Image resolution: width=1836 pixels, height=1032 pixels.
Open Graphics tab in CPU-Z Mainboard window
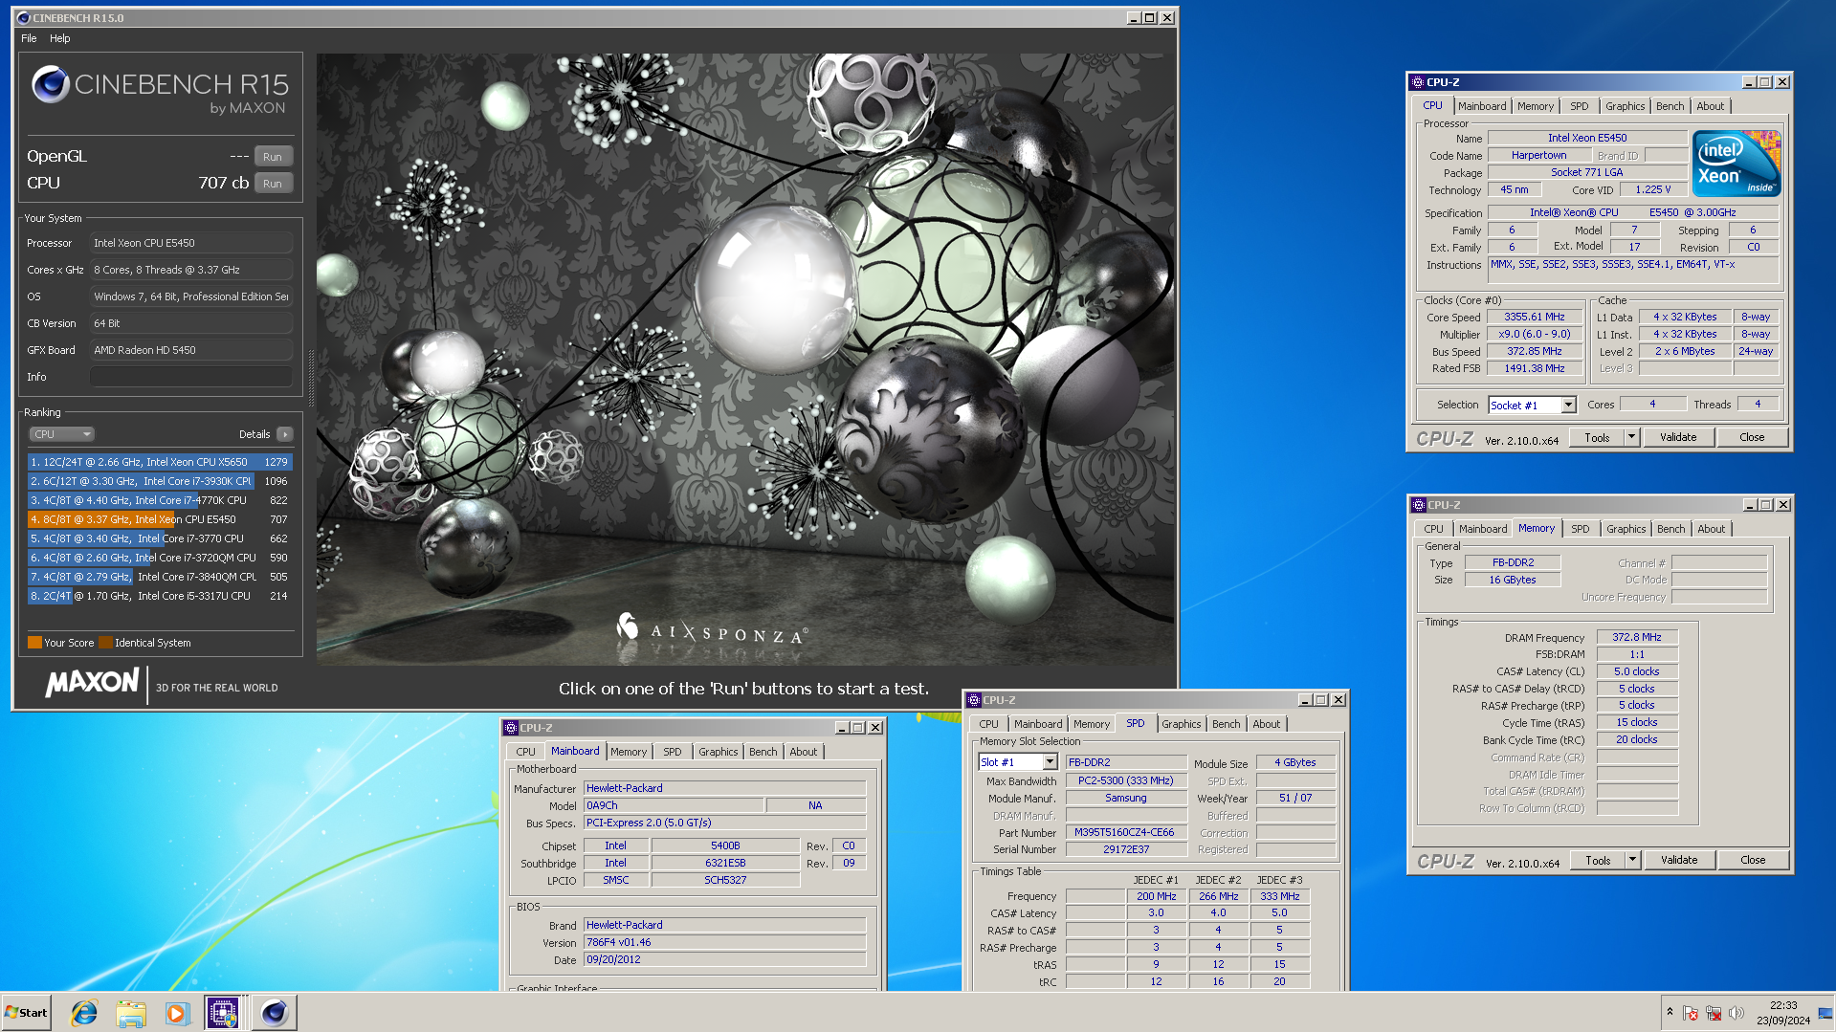click(718, 752)
